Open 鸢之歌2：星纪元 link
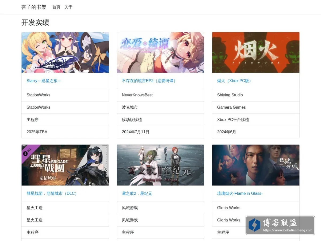 (137, 194)
